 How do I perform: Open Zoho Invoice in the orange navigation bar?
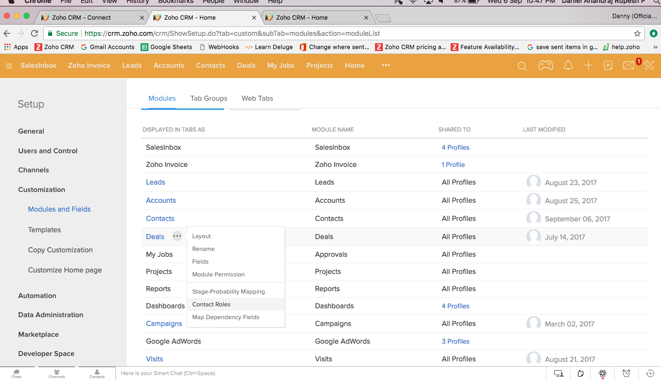click(x=89, y=65)
